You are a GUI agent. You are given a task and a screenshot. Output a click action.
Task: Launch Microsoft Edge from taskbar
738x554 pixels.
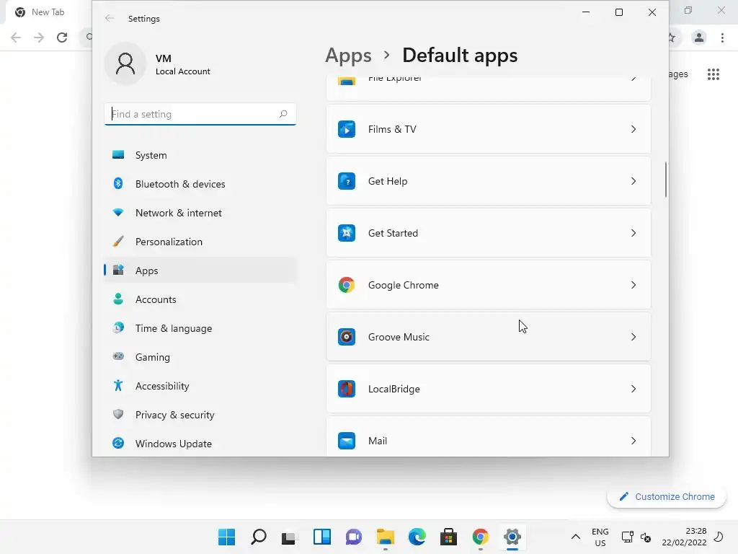[x=417, y=537]
